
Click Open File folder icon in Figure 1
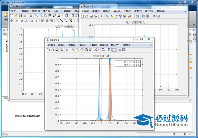click(16, 16)
